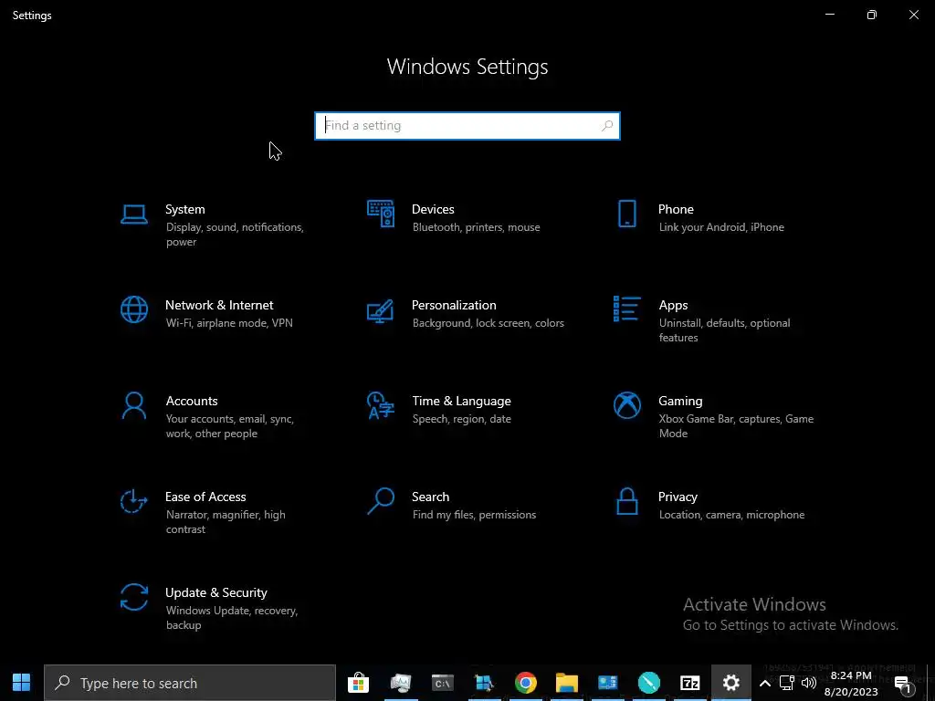This screenshot has height=701, width=935.
Task: Open the Devices heading link
Action: pyautogui.click(x=433, y=209)
